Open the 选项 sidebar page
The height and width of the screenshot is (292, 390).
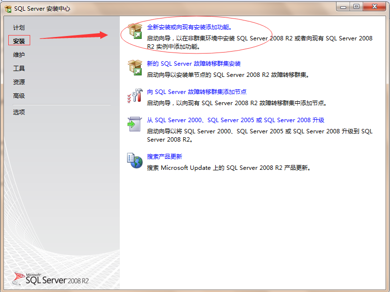pos(19,112)
